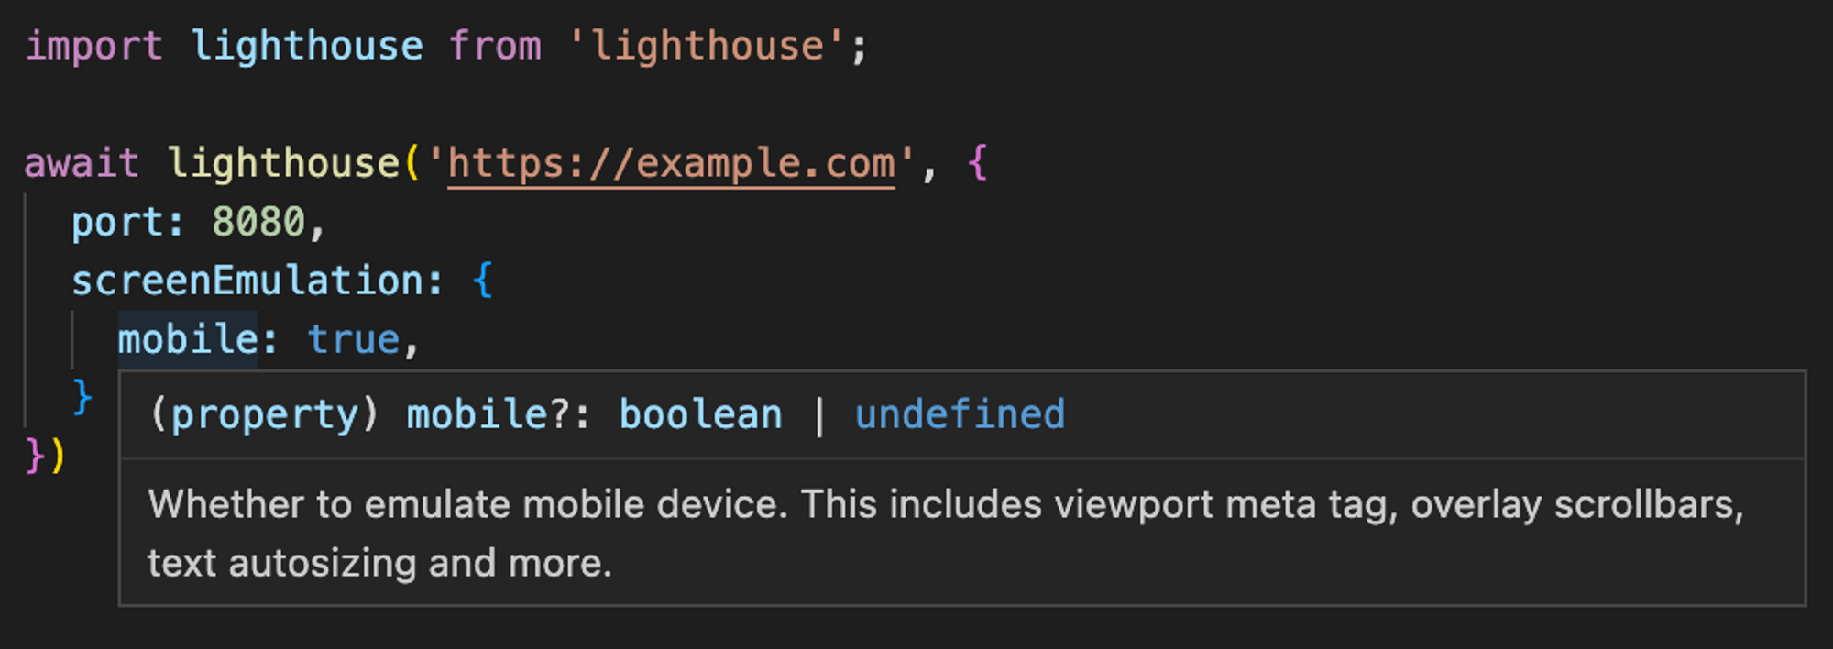The image size is (1833, 649).
Task: Click the blue closing brace of screenEmulation
Action: click(82, 398)
